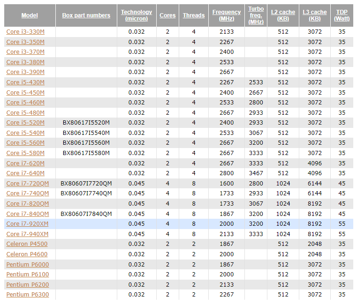
Task: Click frequency 2267 in Pentium P6300 row
Action: coord(227,295)
